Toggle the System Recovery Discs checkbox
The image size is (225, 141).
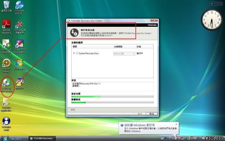click(x=77, y=53)
